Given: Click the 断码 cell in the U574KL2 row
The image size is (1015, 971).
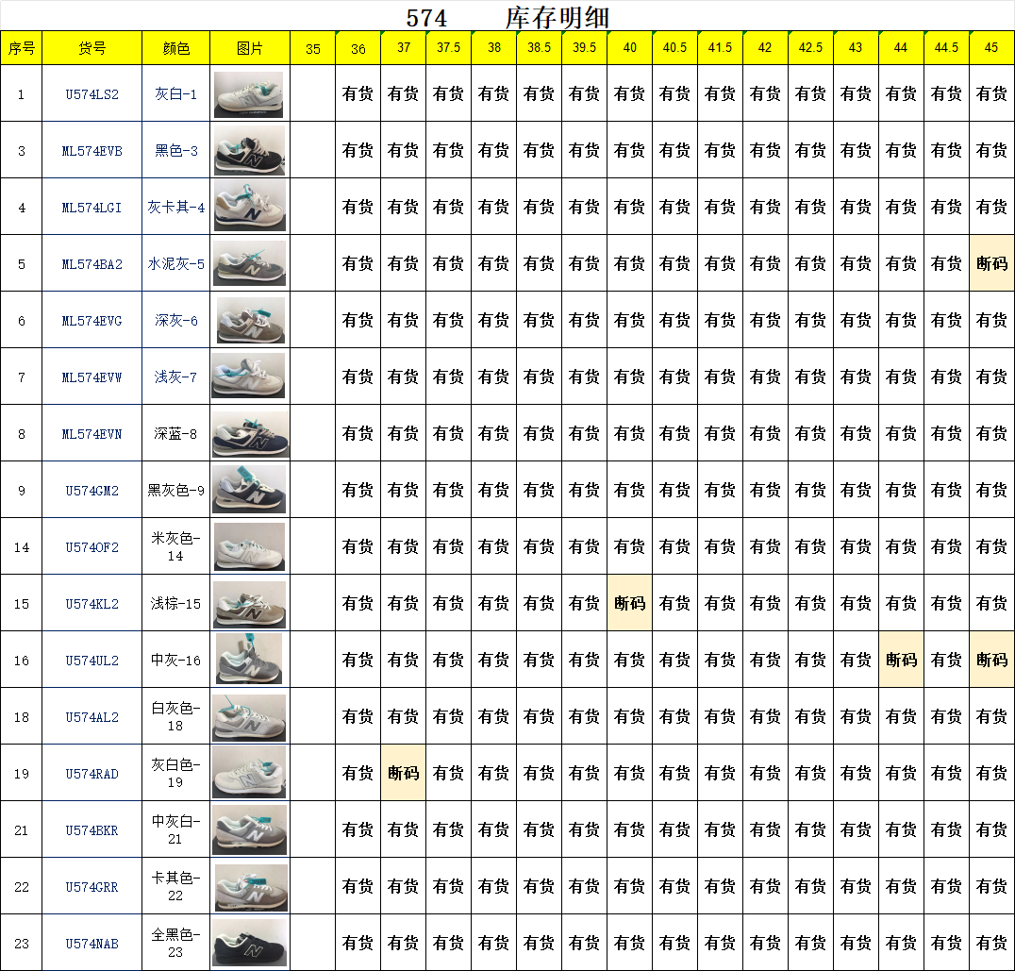Looking at the screenshot, I should click(x=630, y=603).
